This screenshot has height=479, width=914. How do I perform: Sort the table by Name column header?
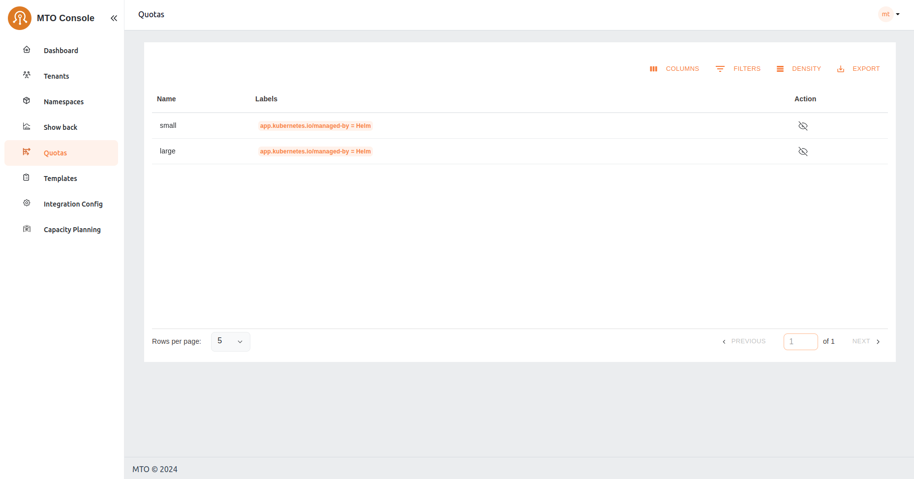(x=166, y=99)
